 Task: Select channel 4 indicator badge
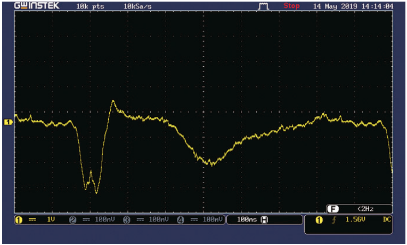coord(181,220)
